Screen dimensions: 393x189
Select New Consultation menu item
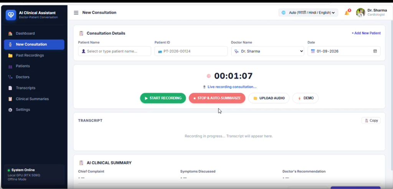pos(34,45)
